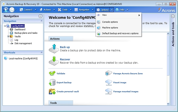Click the Validate checkmark icon
The image size is (178, 112).
click(x=52, y=73)
